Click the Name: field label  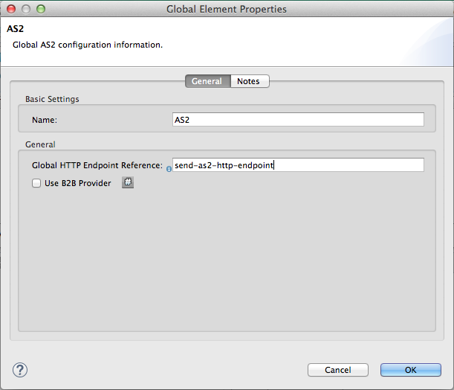(x=45, y=119)
